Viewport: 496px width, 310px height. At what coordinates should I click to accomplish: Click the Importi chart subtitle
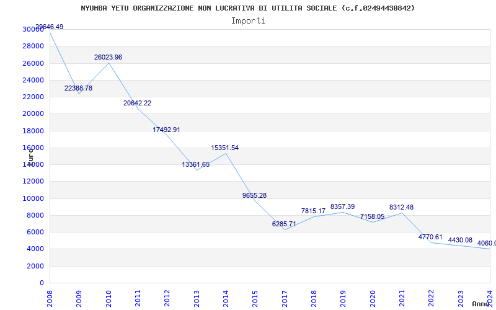[x=248, y=21]
